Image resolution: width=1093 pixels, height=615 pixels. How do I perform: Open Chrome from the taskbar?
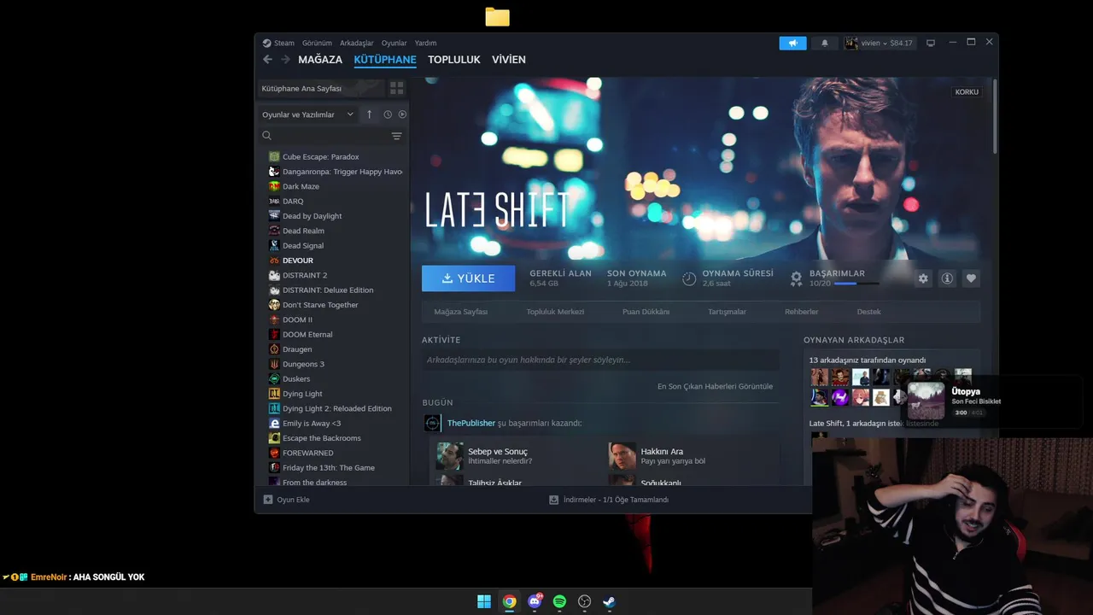click(509, 601)
